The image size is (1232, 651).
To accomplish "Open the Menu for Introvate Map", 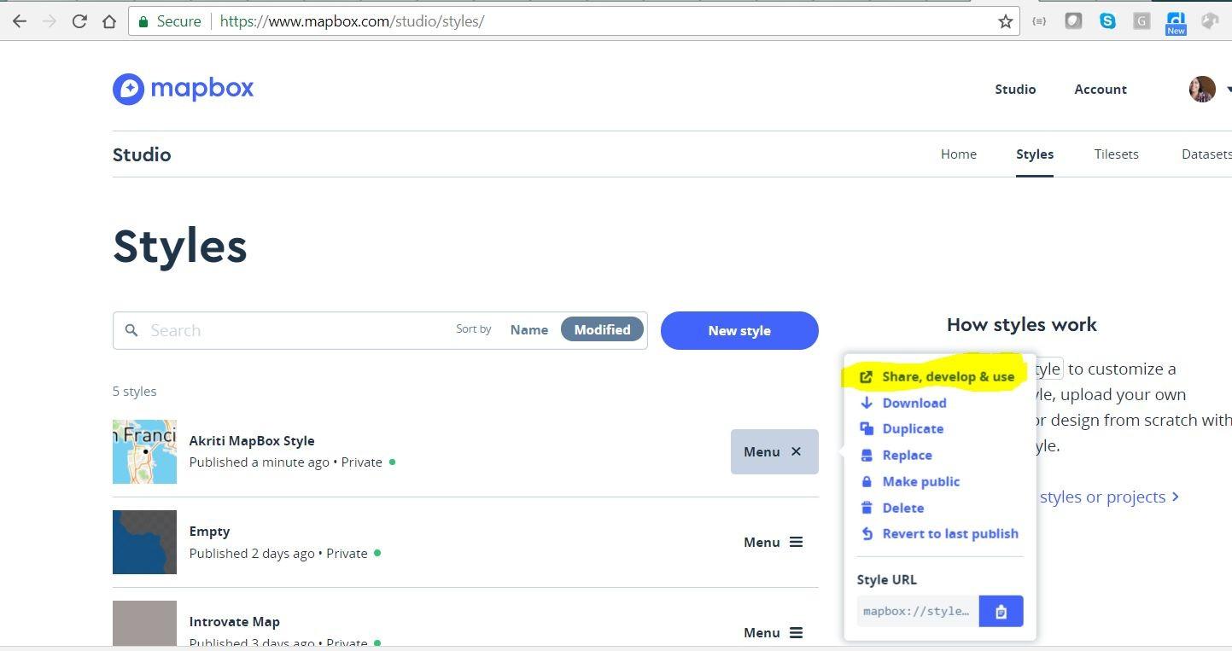I will point(774,632).
